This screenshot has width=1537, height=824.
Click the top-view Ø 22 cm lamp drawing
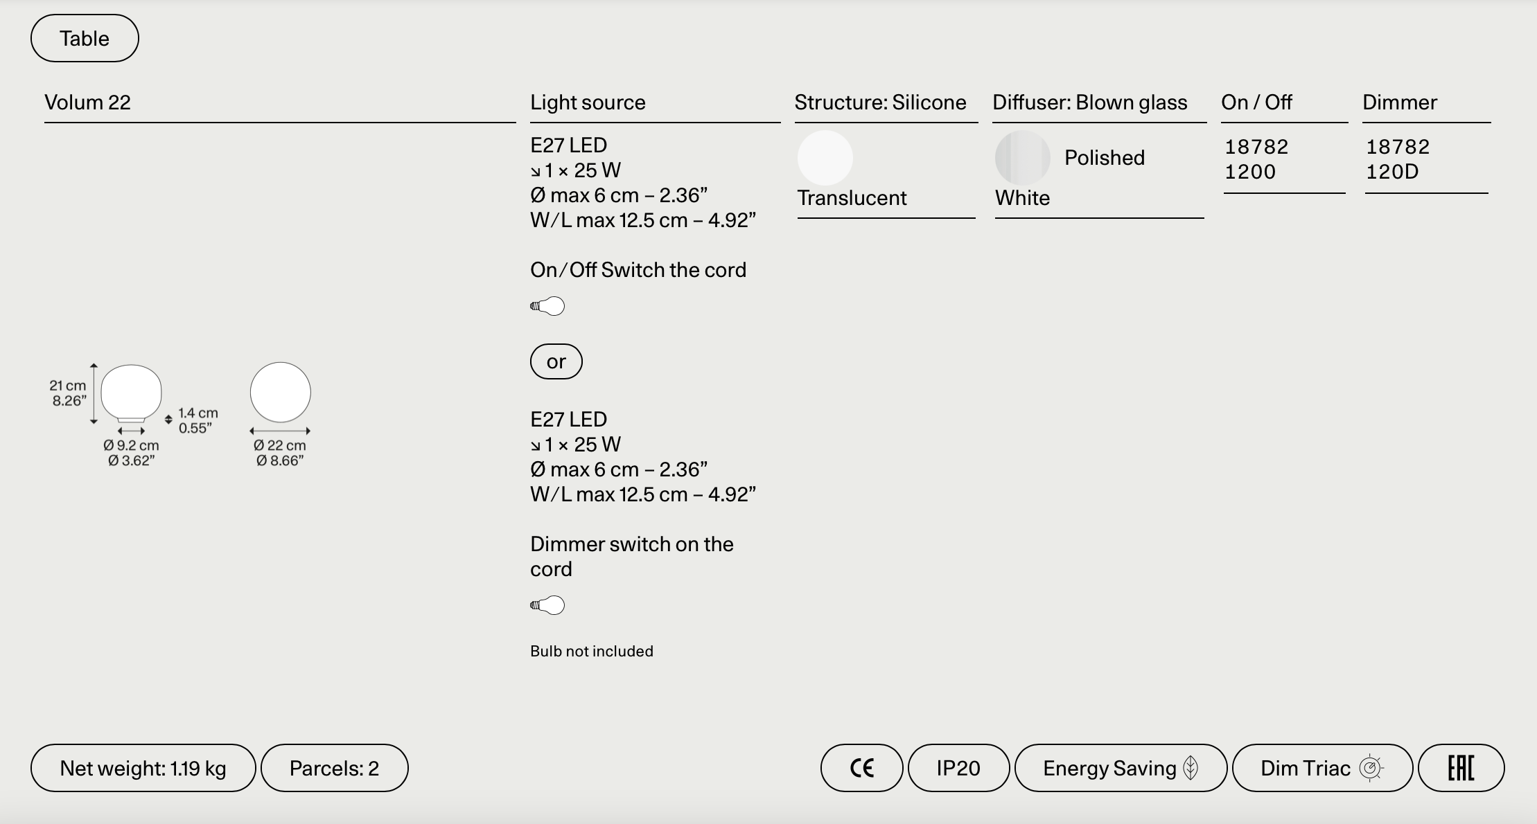tap(280, 393)
